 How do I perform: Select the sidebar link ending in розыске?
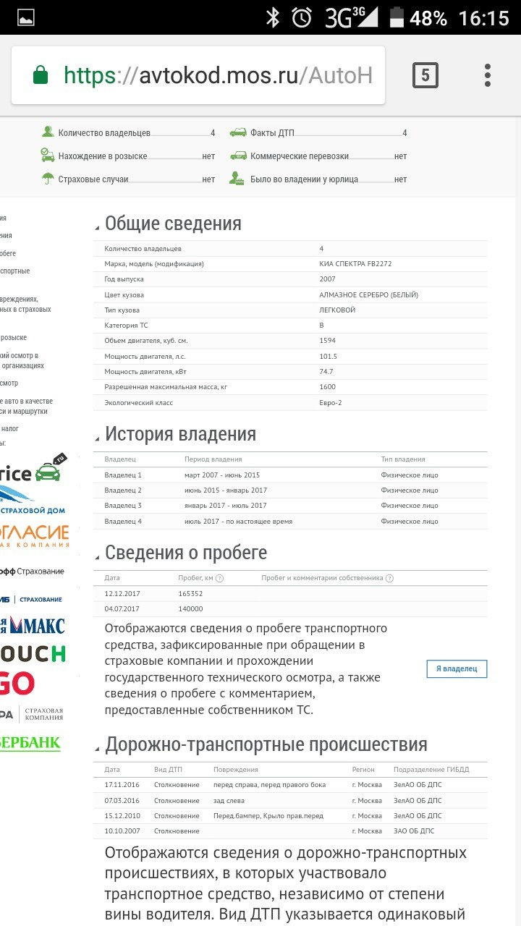coord(14,337)
